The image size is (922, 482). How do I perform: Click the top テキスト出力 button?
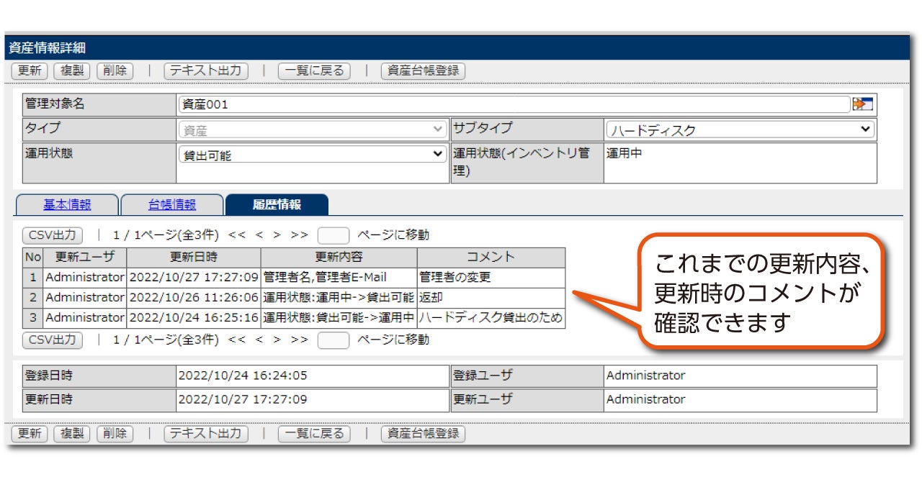click(206, 71)
